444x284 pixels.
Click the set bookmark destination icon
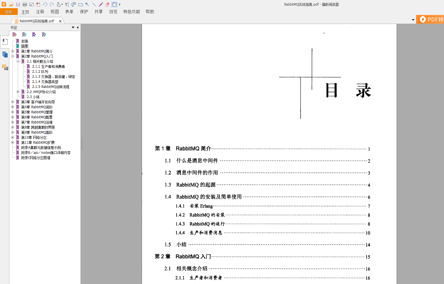pyautogui.click(x=34, y=35)
